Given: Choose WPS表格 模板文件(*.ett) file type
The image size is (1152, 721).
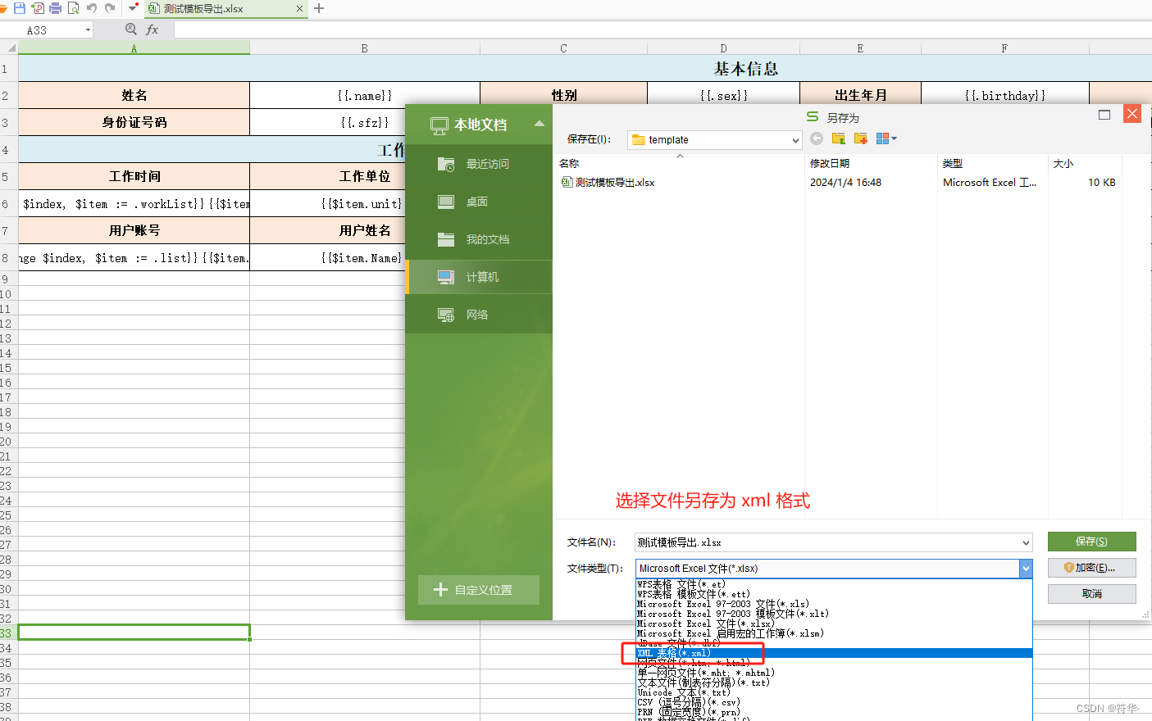Looking at the screenshot, I should (834, 594).
